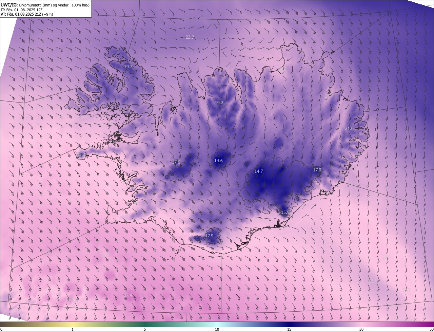Click the 0 tick on the color scale
The height and width of the screenshot is (332, 434).
tap(1, 329)
